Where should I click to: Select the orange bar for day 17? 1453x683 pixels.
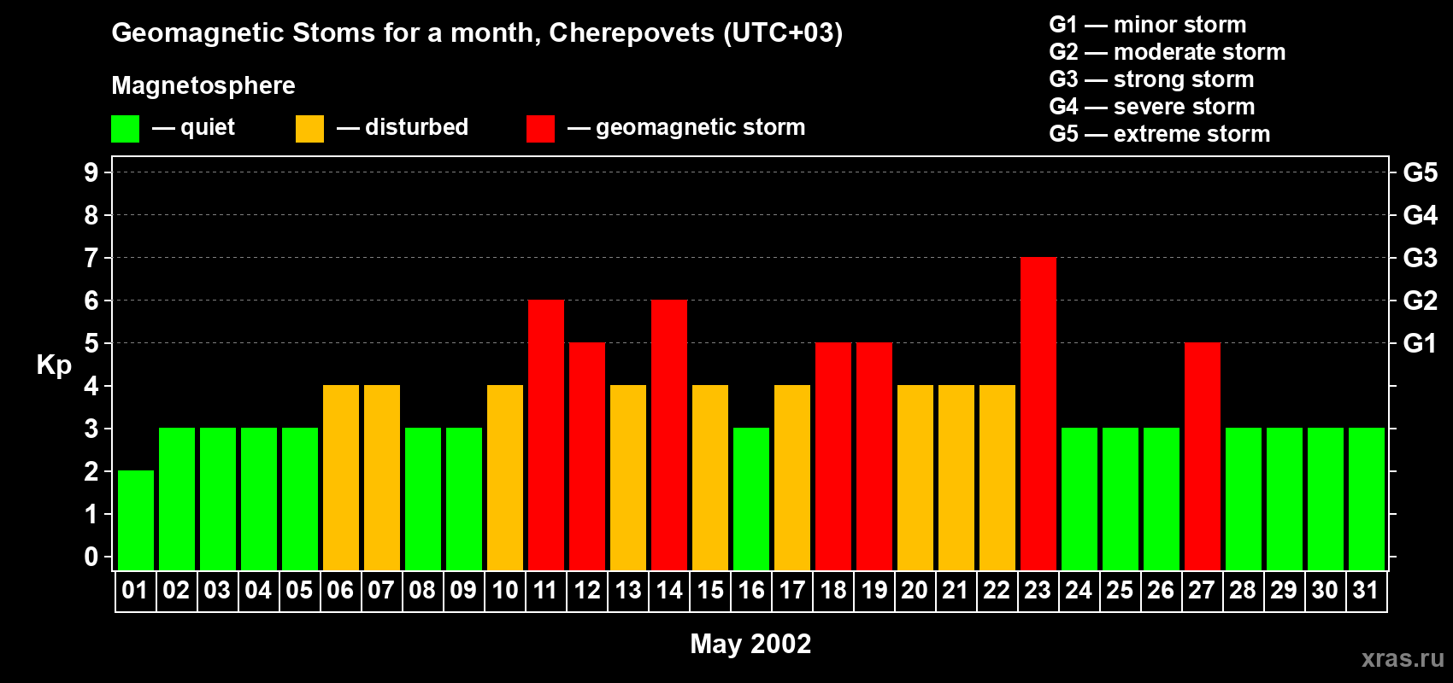(792, 477)
